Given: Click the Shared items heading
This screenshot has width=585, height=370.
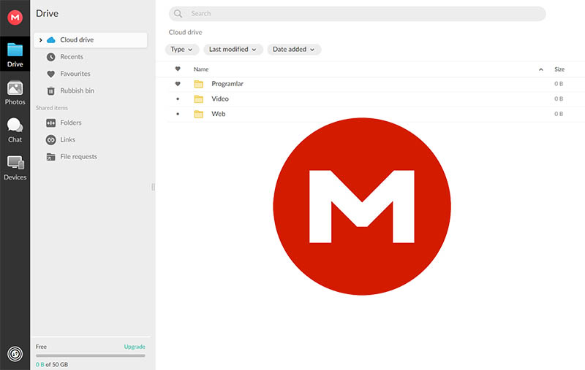Looking at the screenshot, I should point(52,108).
